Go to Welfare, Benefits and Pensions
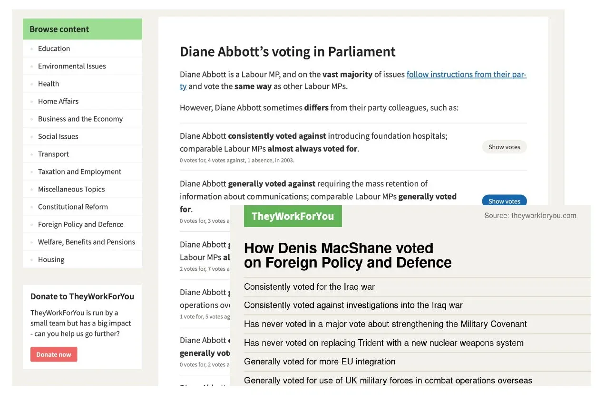The image size is (605, 401). (x=87, y=242)
